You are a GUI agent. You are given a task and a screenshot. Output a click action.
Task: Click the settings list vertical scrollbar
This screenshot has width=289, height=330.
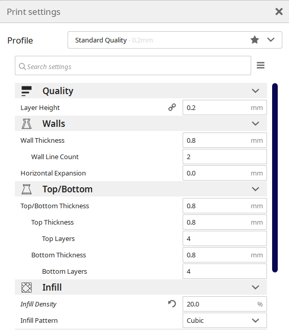click(275, 178)
